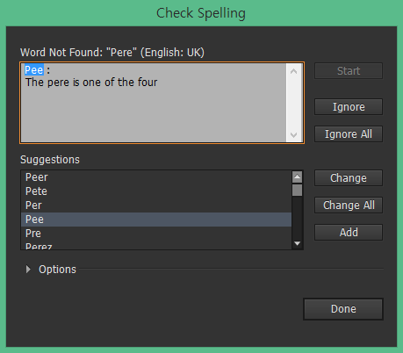Screen dimensions: 403x353
Task: Click the suggestions list scroll down arrow
Action: pyautogui.click(x=297, y=243)
